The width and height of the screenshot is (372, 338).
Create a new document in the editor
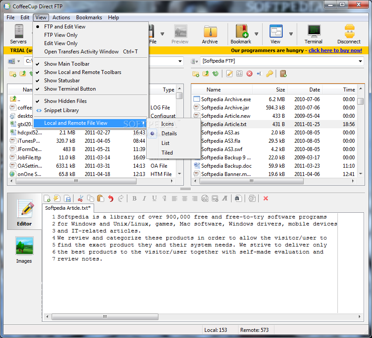(47, 198)
